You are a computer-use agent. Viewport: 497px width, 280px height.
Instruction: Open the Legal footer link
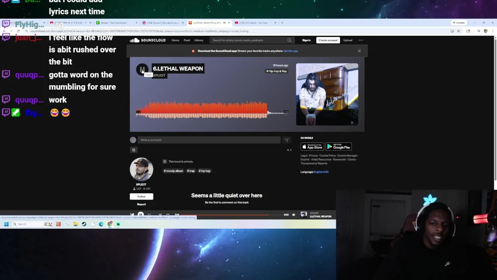coord(304,156)
